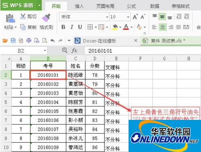Screen dimensions: 201x152
Task: Toggle align text left
Action: (x=154, y=27)
